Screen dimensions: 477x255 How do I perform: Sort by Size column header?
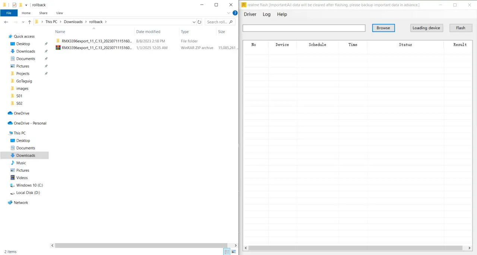227,32
